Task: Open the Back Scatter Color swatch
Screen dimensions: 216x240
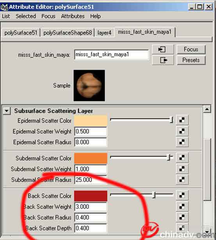Action: tap(91, 196)
